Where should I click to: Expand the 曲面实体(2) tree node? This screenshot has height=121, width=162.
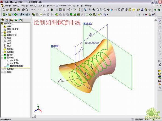point(2,35)
